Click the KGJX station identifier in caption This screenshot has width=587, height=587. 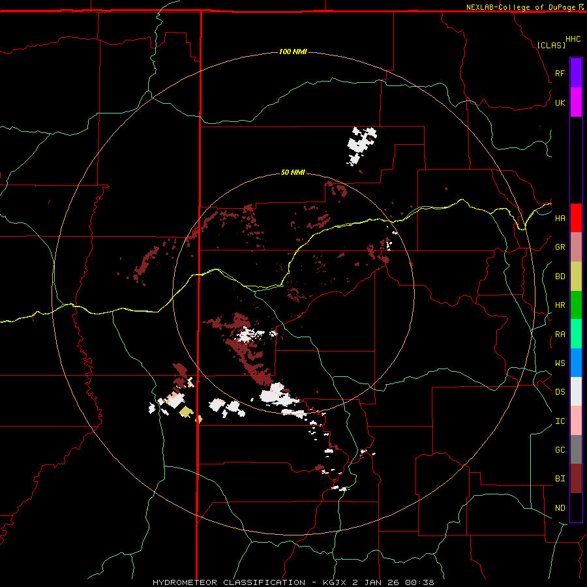pos(334,582)
